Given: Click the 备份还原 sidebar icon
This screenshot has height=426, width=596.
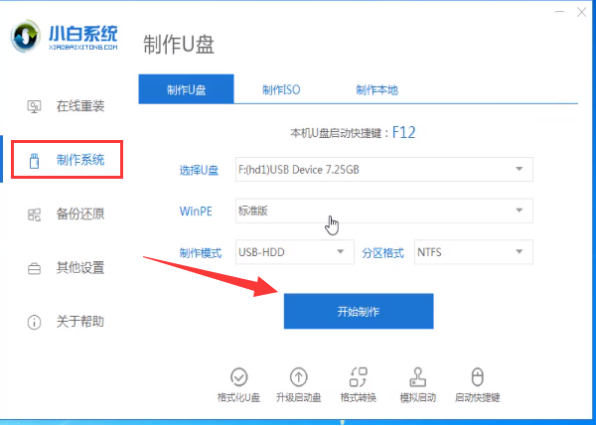Looking at the screenshot, I should [x=35, y=213].
